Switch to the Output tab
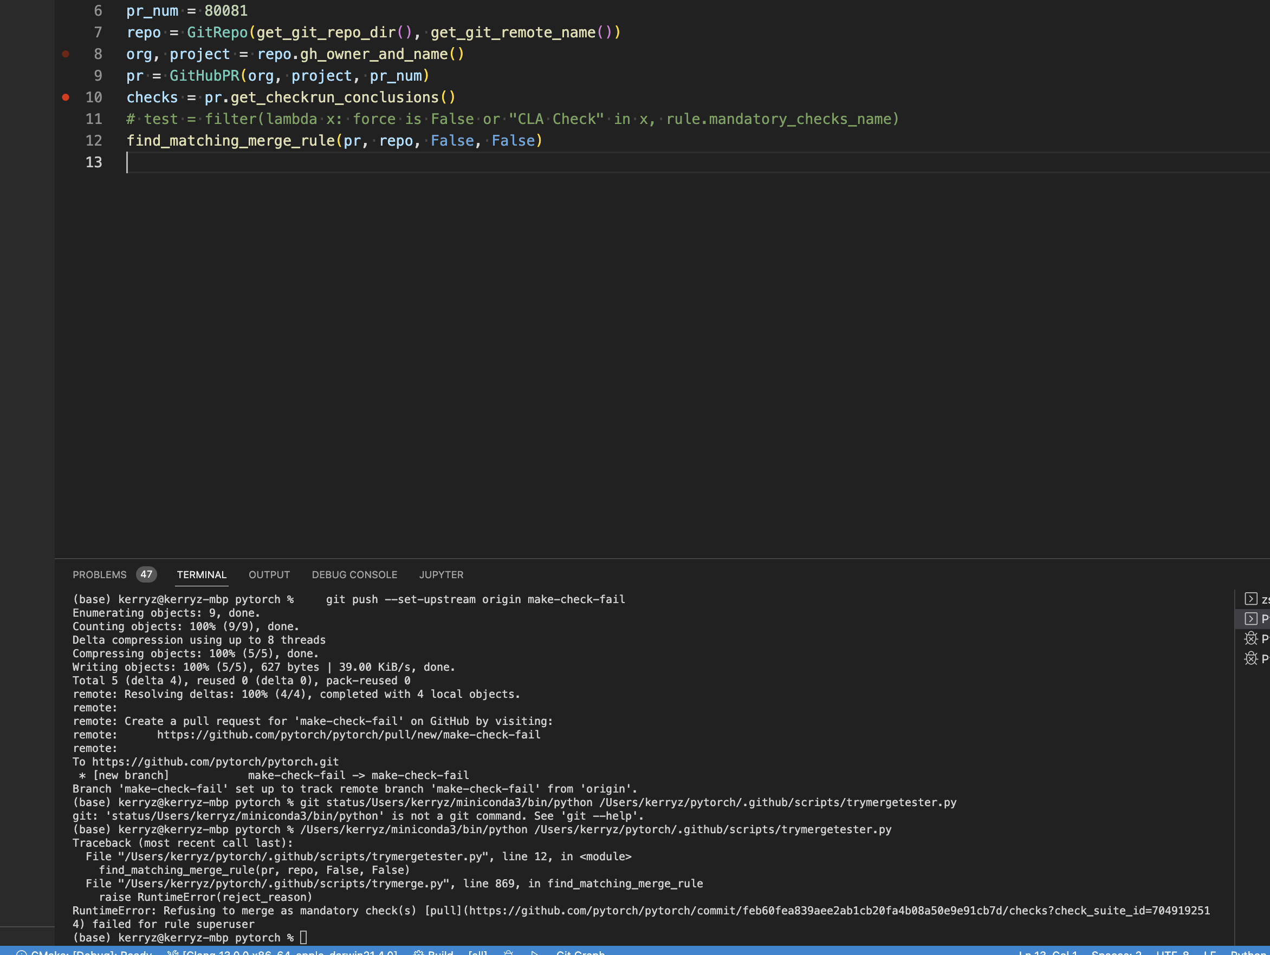Image resolution: width=1270 pixels, height=955 pixels. [269, 575]
